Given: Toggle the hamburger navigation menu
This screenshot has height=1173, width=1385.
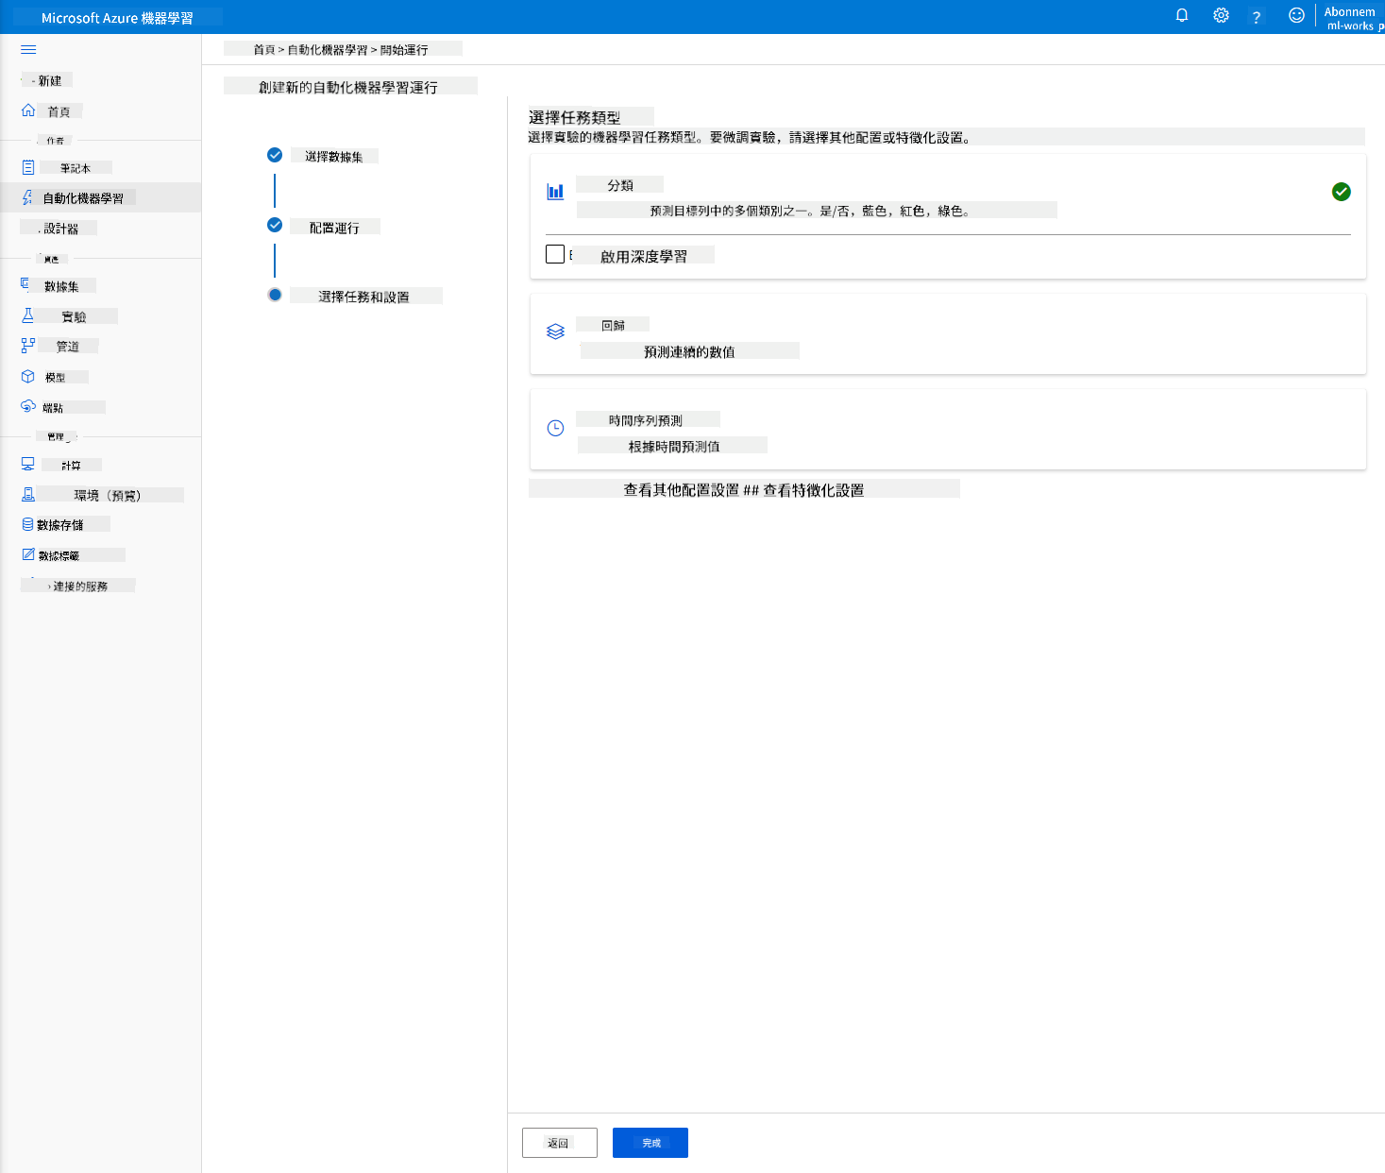Looking at the screenshot, I should pyautogui.click(x=28, y=49).
